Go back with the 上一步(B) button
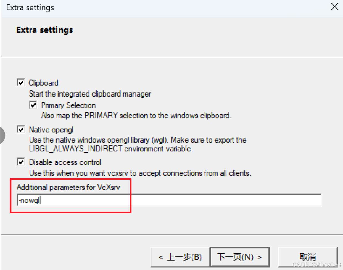Screen dimensions: 343x270 (180, 257)
